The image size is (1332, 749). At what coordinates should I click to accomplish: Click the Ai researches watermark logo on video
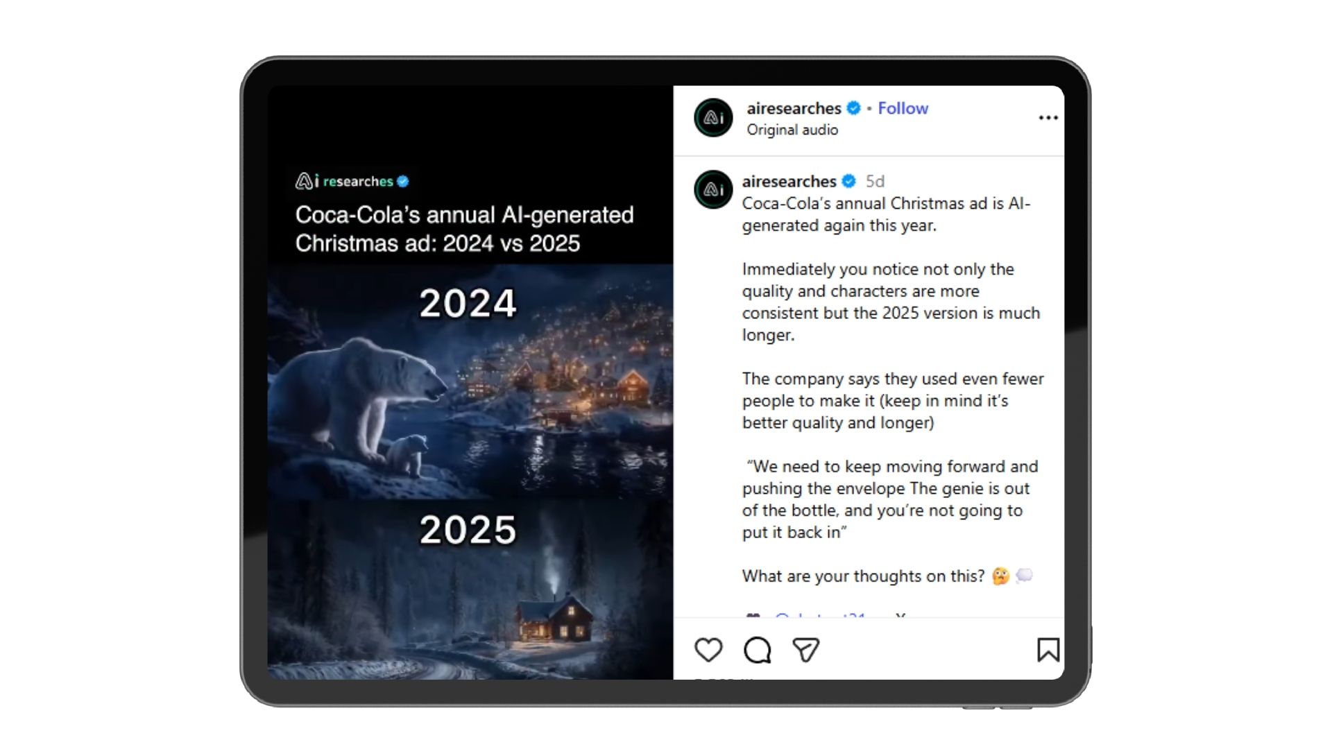click(352, 181)
